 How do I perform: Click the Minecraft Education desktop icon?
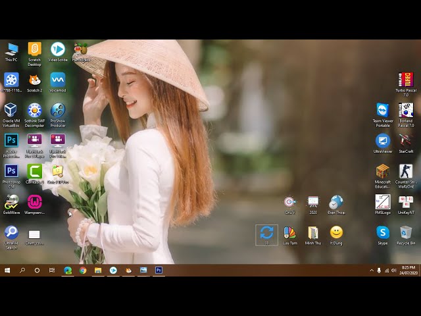click(383, 171)
